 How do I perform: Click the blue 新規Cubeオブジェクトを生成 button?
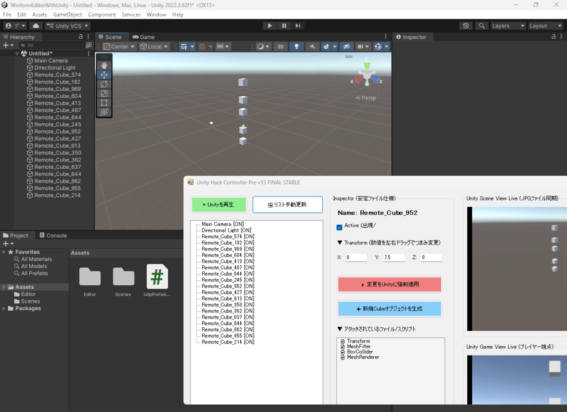[x=389, y=309]
